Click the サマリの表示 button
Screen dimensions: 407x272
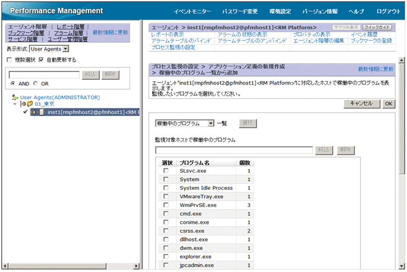[x=346, y=27]
